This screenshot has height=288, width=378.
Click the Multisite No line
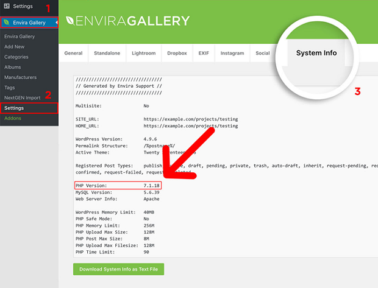click(x=112, y=106)
